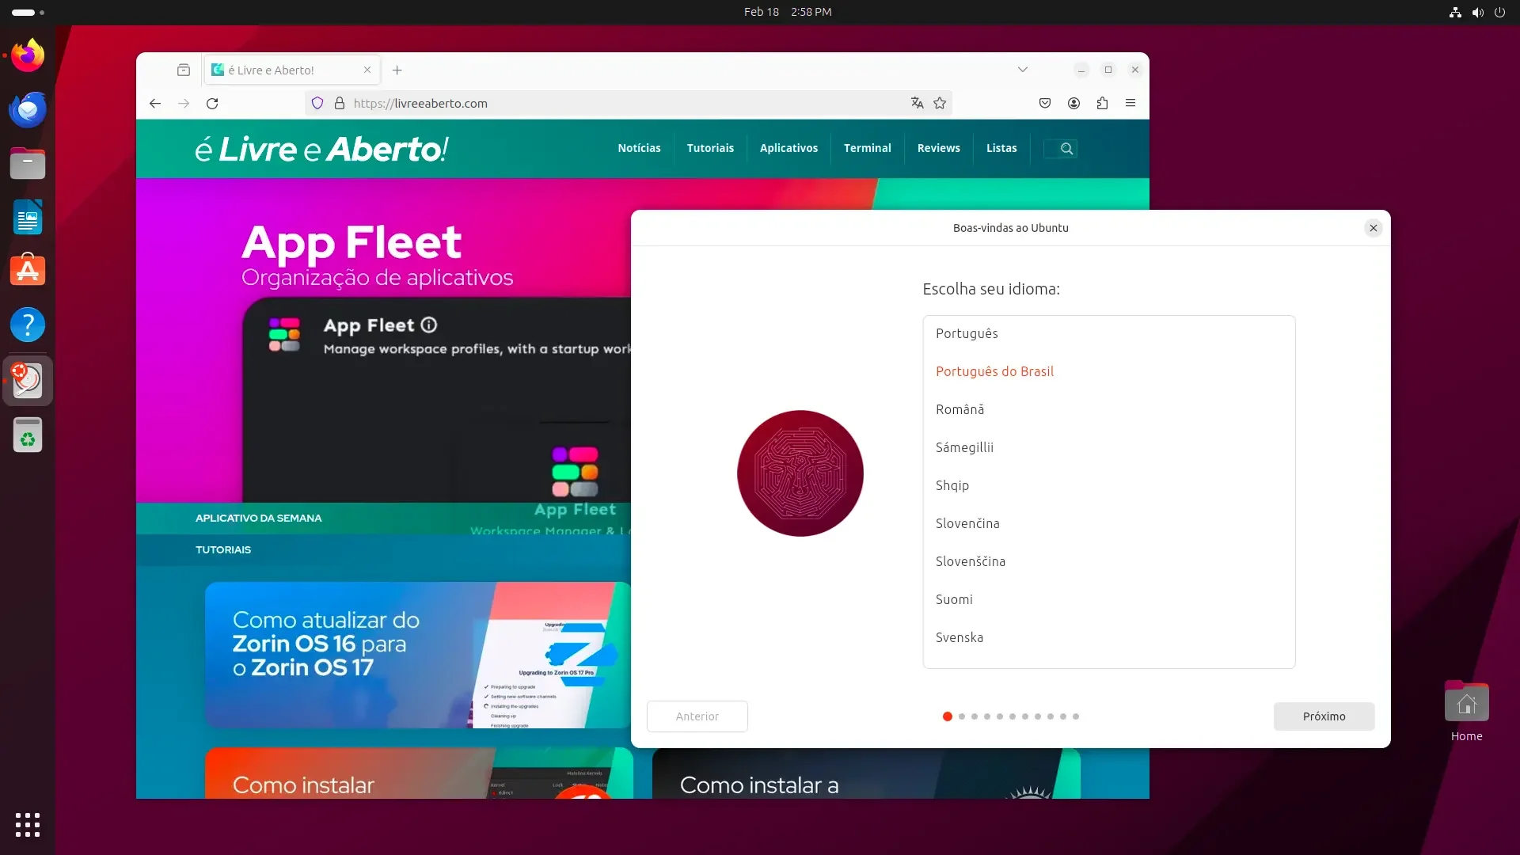The height and width of the screenshot is (855, 1520).
Task: Bookmark this page with the star icon
Action: [940, 103]
